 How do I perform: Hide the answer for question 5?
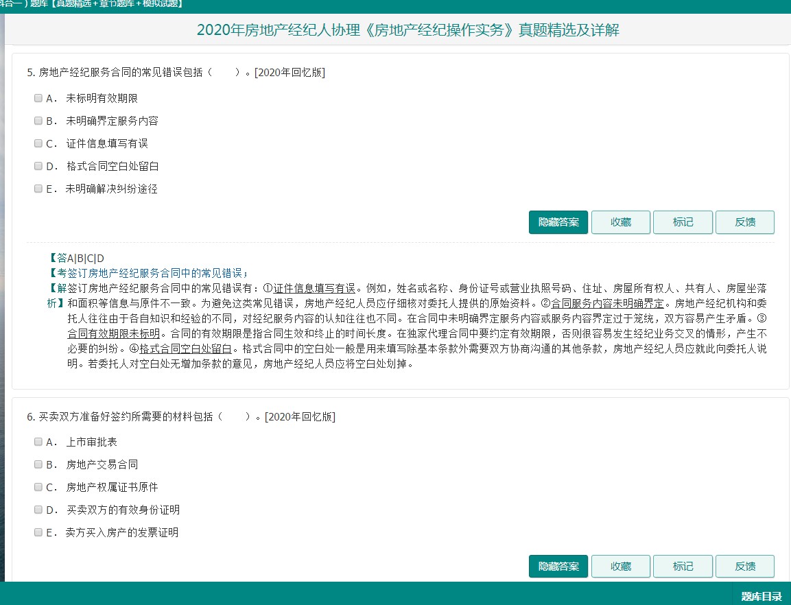pos(558,222)
